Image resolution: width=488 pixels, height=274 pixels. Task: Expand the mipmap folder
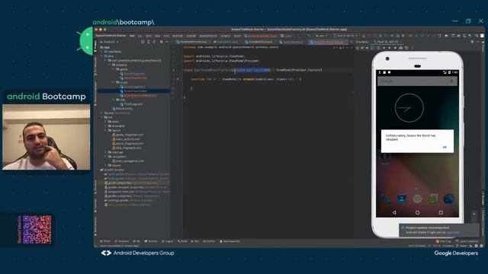click(x=106, y=152)
